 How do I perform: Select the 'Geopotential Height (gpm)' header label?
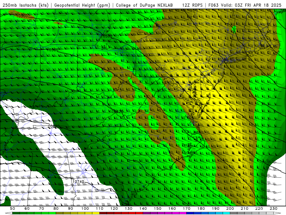(82, 5)
